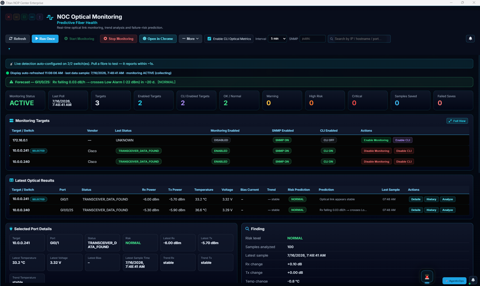Click Open in Chrome
Screen dimensions: 480x286
(x=158, y=39)
